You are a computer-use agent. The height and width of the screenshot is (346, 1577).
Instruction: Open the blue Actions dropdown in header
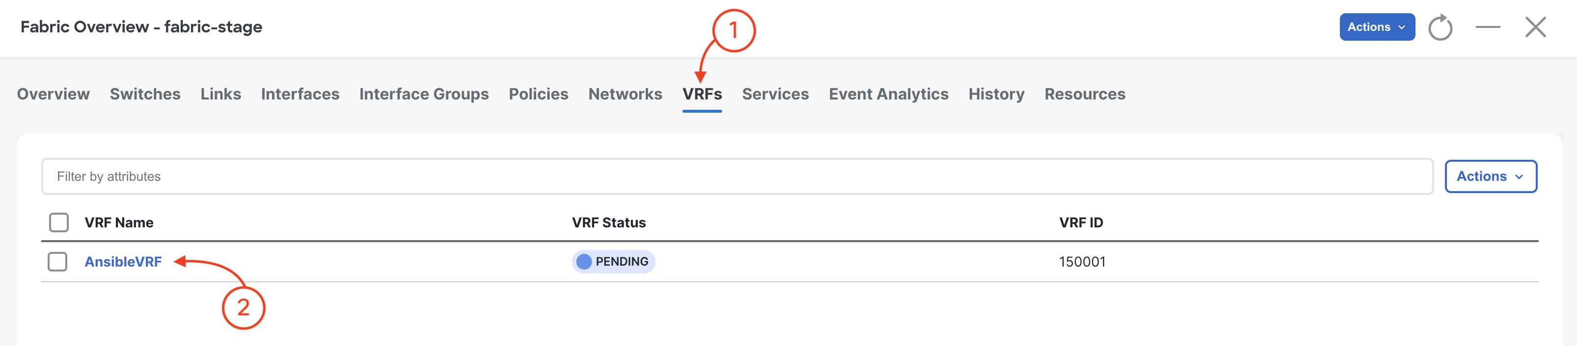(1377, 27)
